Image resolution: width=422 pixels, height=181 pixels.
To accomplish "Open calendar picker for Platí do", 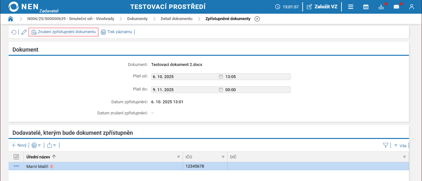I will 221,90.
